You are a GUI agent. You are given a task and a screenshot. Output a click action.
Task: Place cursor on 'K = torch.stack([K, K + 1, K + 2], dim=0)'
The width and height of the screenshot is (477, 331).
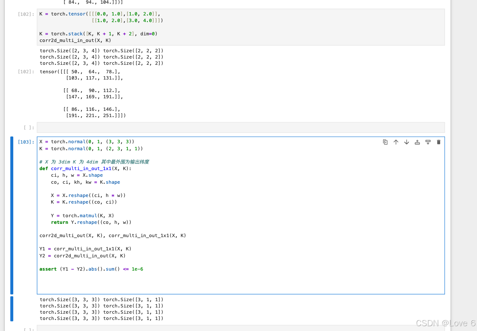click(98, 34)
